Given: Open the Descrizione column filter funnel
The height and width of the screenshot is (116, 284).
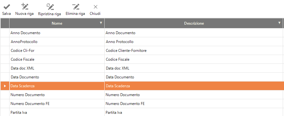Looking at the screenshot, I should point(279,23).
